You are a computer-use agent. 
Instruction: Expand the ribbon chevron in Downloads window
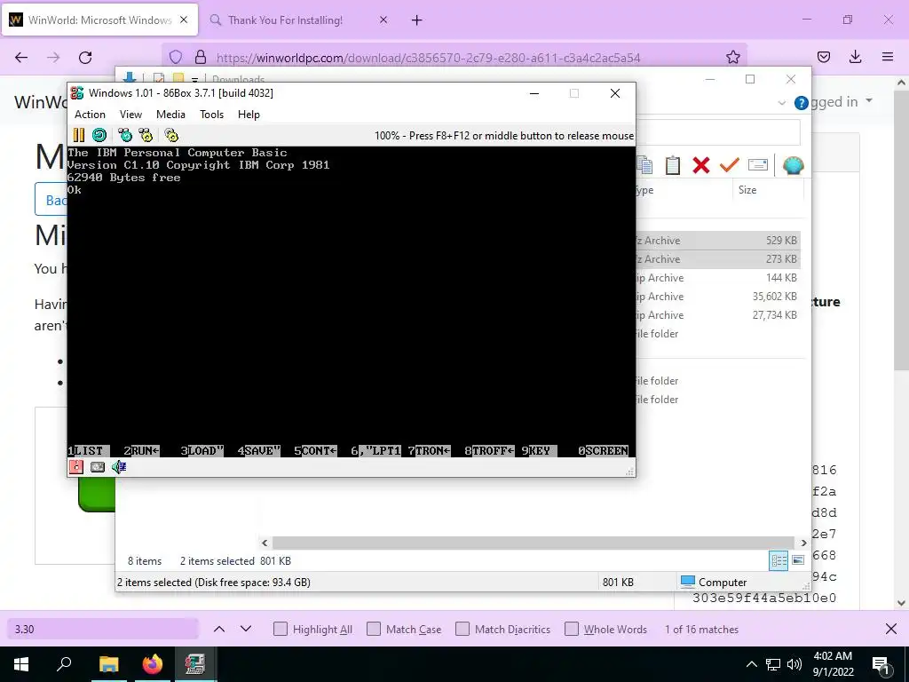coord(781,103)
